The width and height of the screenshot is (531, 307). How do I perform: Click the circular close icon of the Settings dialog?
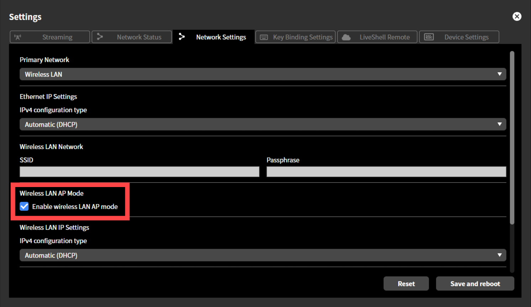(517, 16)
